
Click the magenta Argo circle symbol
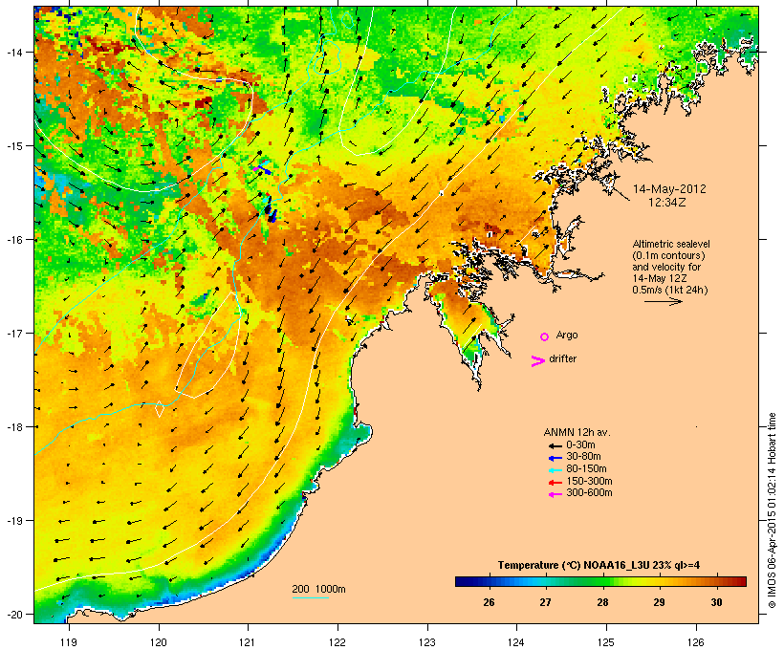[545, 336]
